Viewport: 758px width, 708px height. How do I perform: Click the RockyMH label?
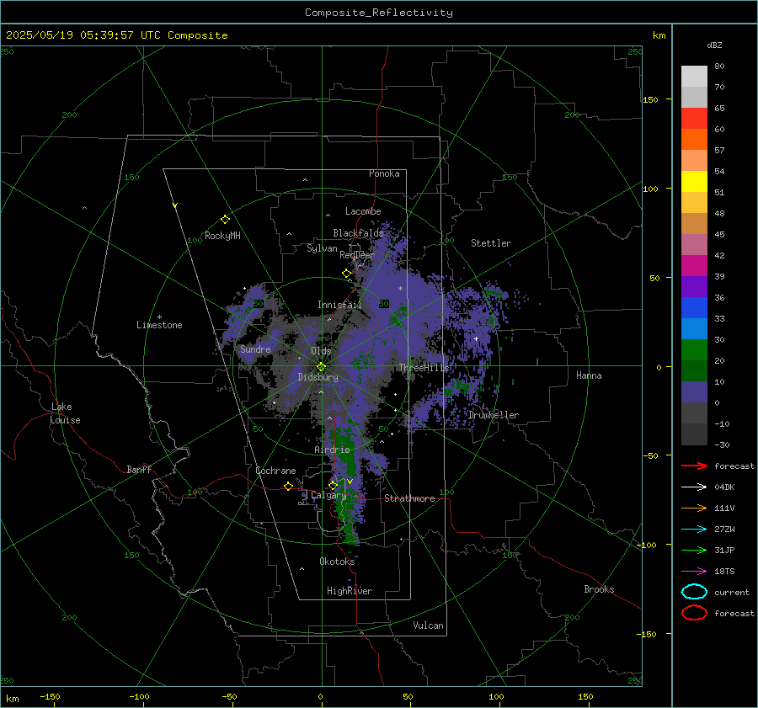pyautogui.click(x=222, y=236)
